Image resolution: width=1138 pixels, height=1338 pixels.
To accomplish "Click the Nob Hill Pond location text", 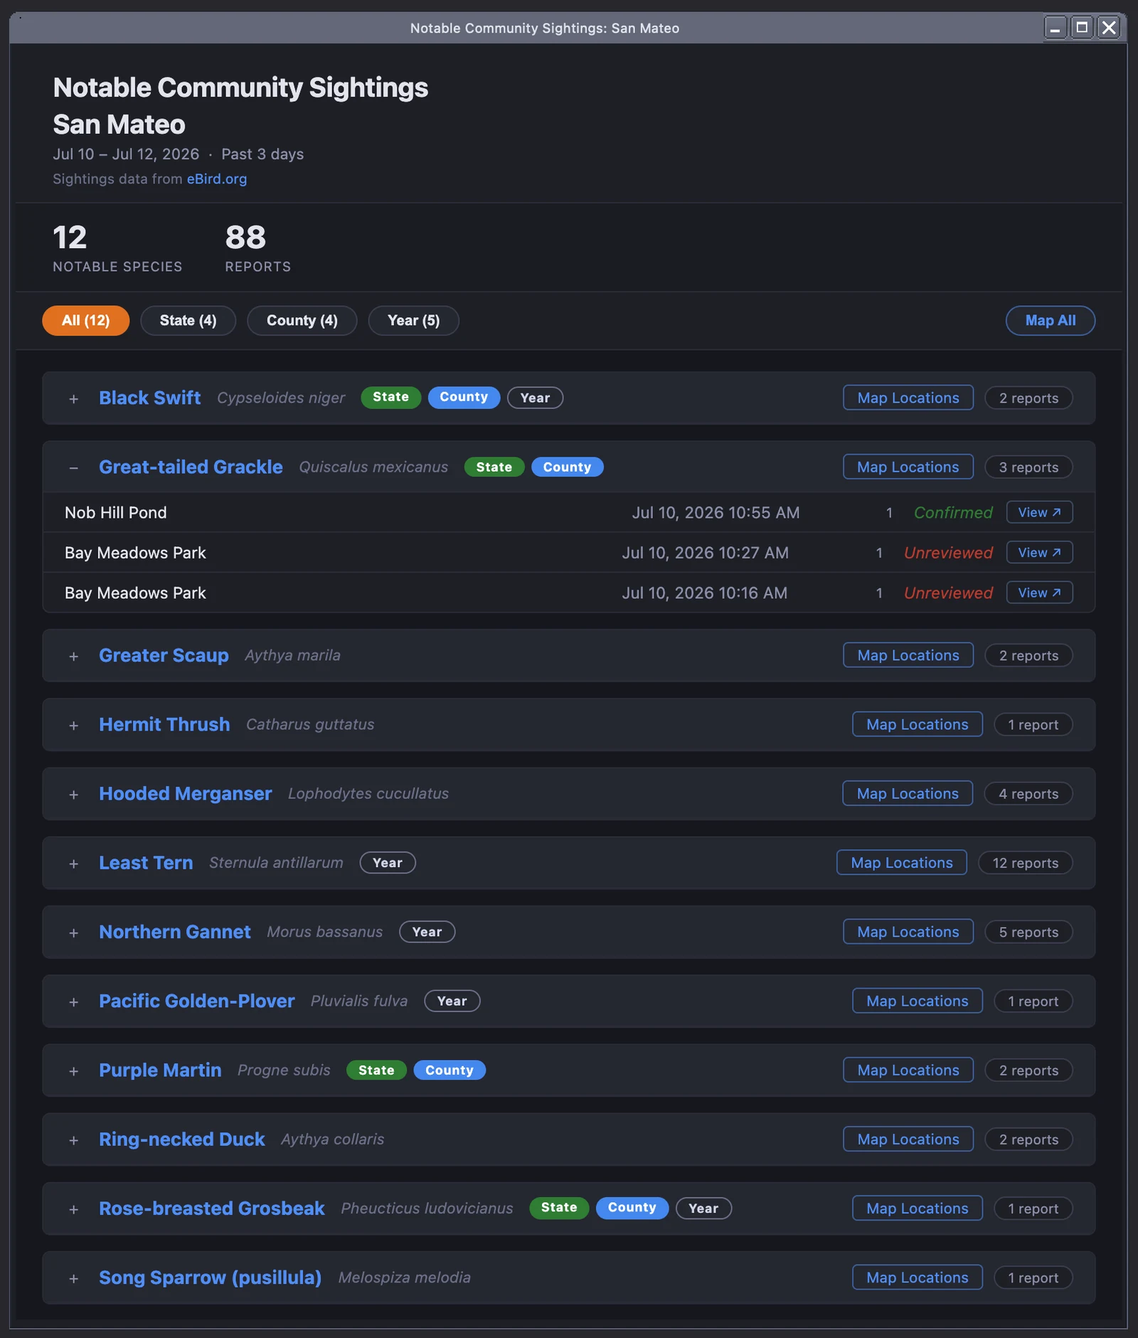I will click(116, 513).
